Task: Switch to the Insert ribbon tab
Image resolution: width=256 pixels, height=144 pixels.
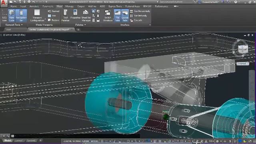Action: [23, 6]
